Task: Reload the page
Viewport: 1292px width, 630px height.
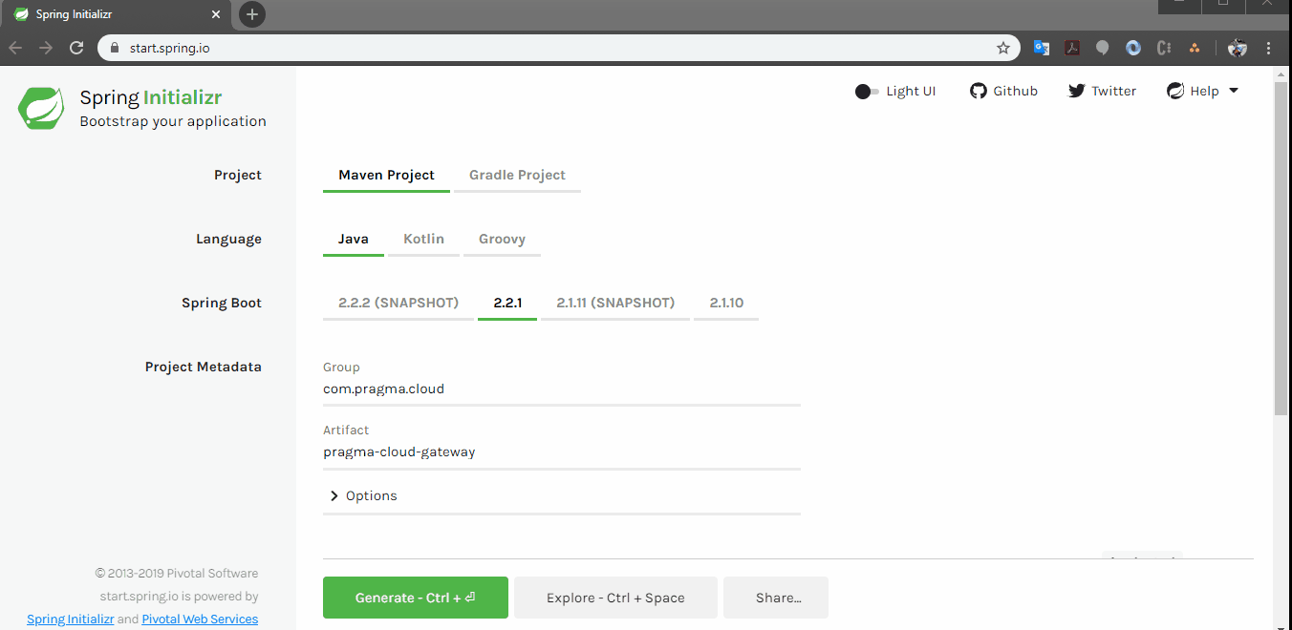Action: click(76, 47)
